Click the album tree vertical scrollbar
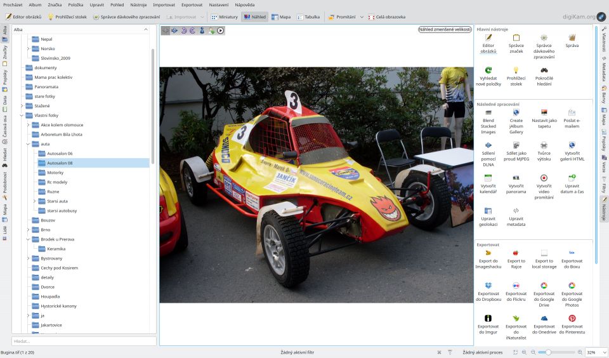This screenshot has height=358, width=609. 153,106
